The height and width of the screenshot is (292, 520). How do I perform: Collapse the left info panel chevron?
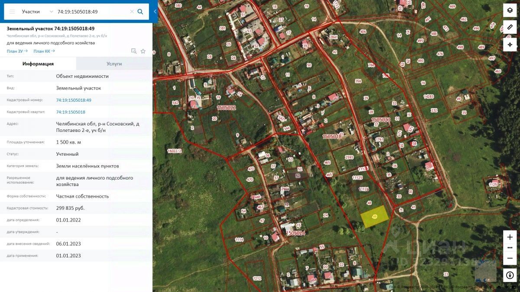[x=155, y=12]
